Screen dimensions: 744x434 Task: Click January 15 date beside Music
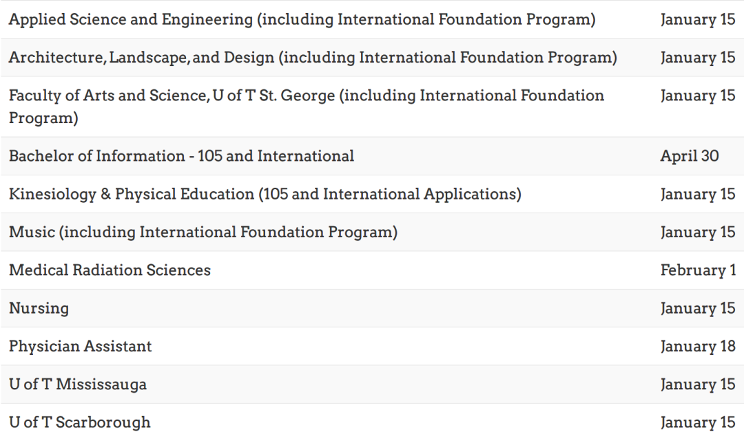tap(697, 232)
